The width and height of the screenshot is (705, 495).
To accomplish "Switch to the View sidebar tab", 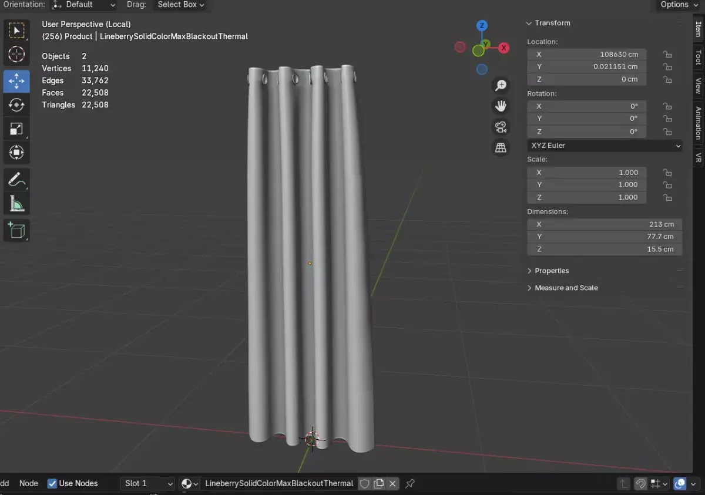I will 698,86.
